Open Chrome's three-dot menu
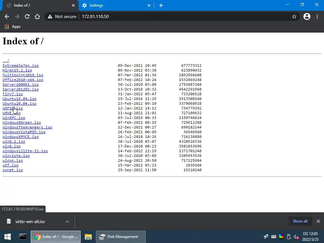Screen dimensions: 324x243 click(317, 16)
